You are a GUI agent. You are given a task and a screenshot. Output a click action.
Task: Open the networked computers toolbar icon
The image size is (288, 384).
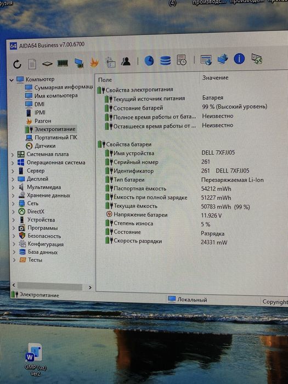[x=222, y=59]
